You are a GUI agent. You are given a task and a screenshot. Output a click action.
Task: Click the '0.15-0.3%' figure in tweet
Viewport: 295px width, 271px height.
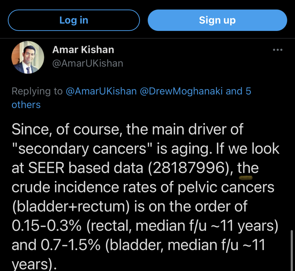tap(47, 226)
